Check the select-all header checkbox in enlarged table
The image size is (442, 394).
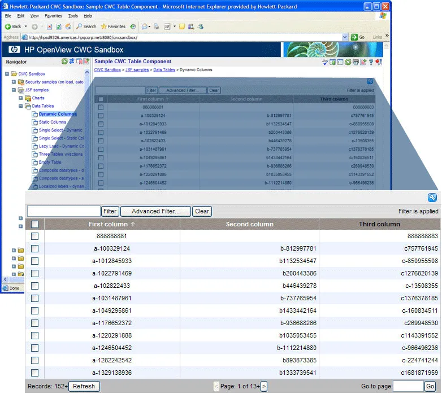(34, 225)
